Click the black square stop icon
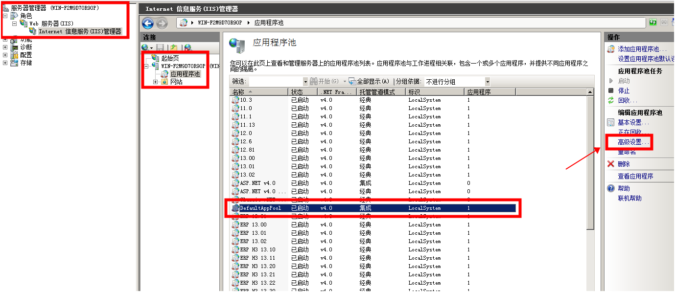This screenshot has height=292, width=675. coord(610,90)
